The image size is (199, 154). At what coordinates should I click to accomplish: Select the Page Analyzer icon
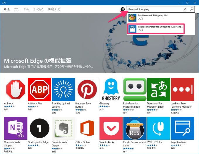coord(183,128)
